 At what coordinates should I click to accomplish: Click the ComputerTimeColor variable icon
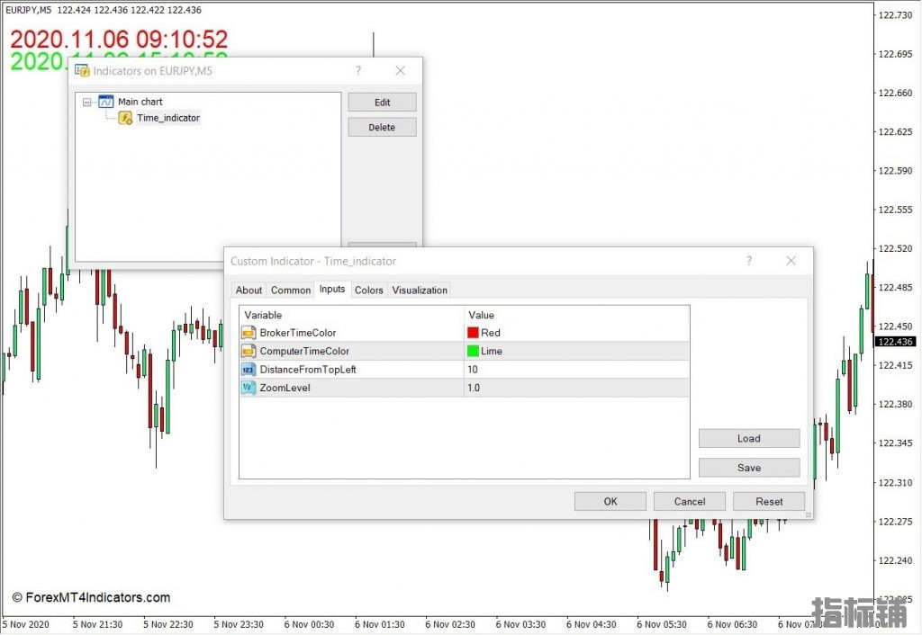[249, 351]
